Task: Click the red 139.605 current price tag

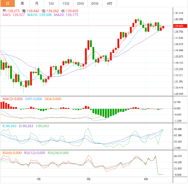Action: tap(180, 26)
